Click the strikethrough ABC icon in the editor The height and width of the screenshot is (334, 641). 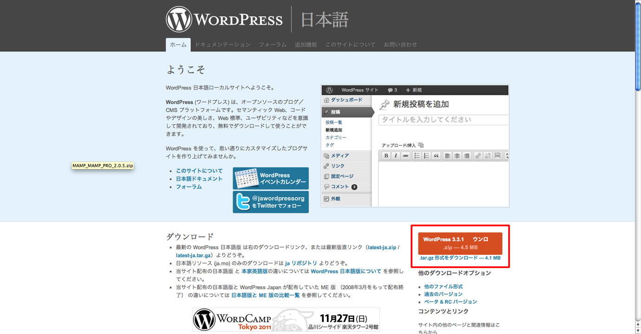pos(406,156)
